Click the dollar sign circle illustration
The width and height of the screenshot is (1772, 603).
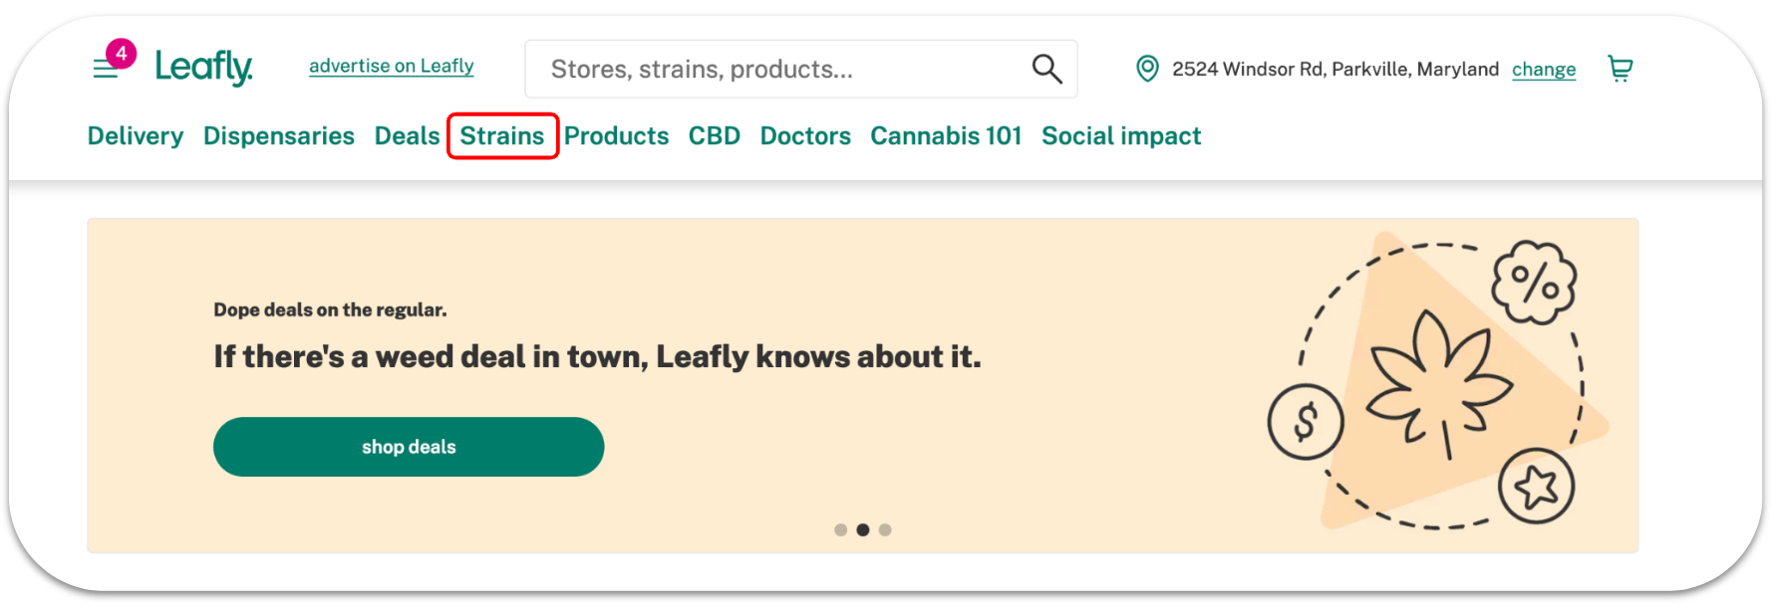(x=1306, y=422)
